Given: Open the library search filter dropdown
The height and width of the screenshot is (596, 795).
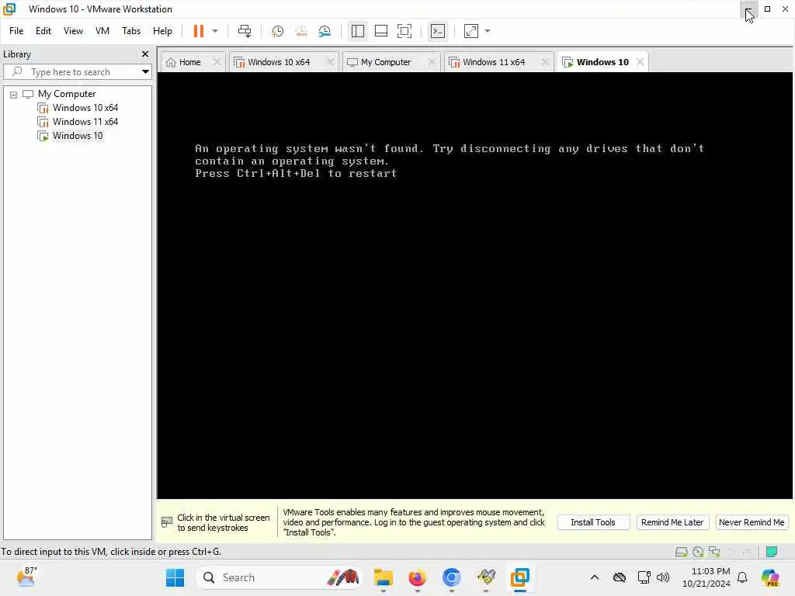Looking at the screenshot, I should click(x=145, y=71).
